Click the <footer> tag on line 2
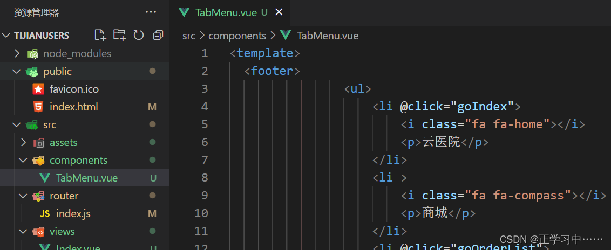 (x=272, y=71)
